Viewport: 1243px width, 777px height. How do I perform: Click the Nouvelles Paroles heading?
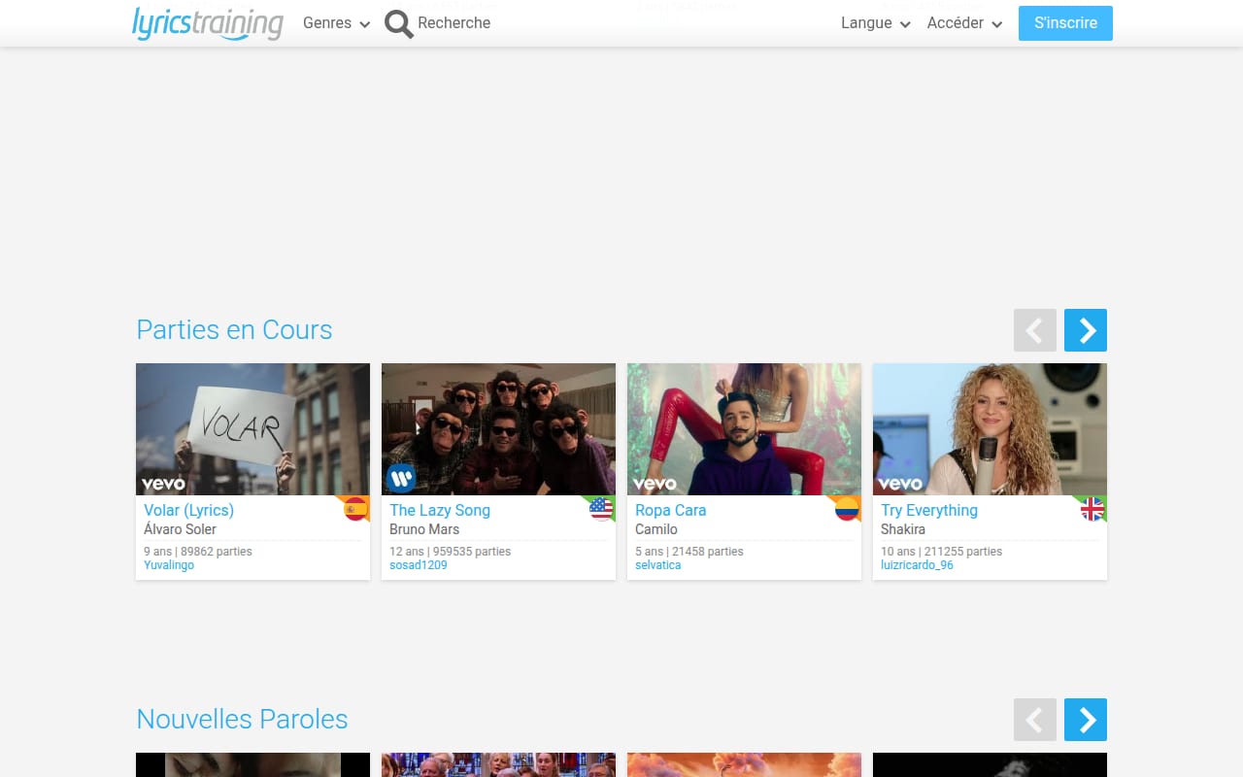[242, 720]
